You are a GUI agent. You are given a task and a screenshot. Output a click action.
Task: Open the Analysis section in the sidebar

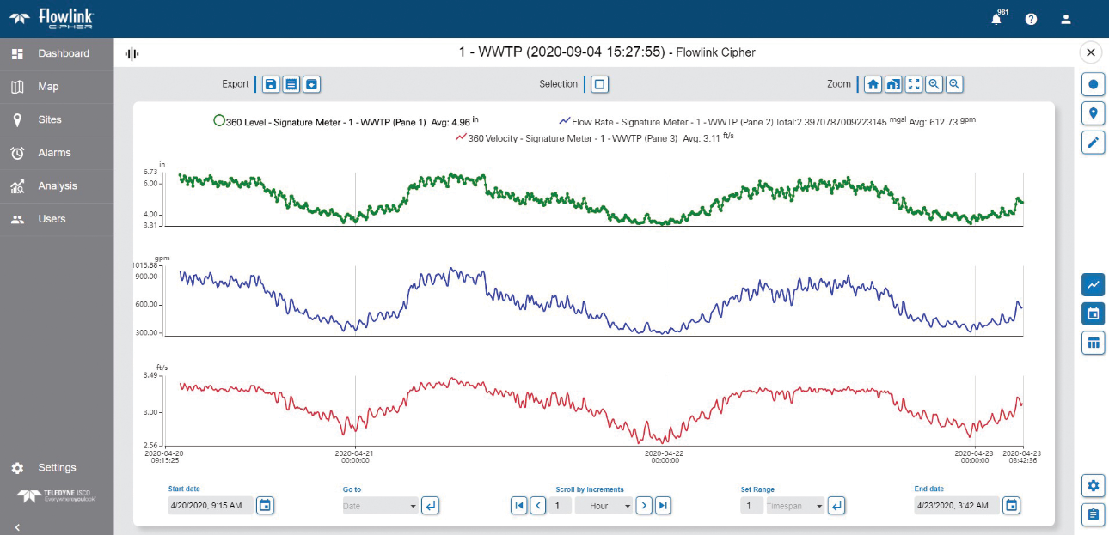click(56, 185)
